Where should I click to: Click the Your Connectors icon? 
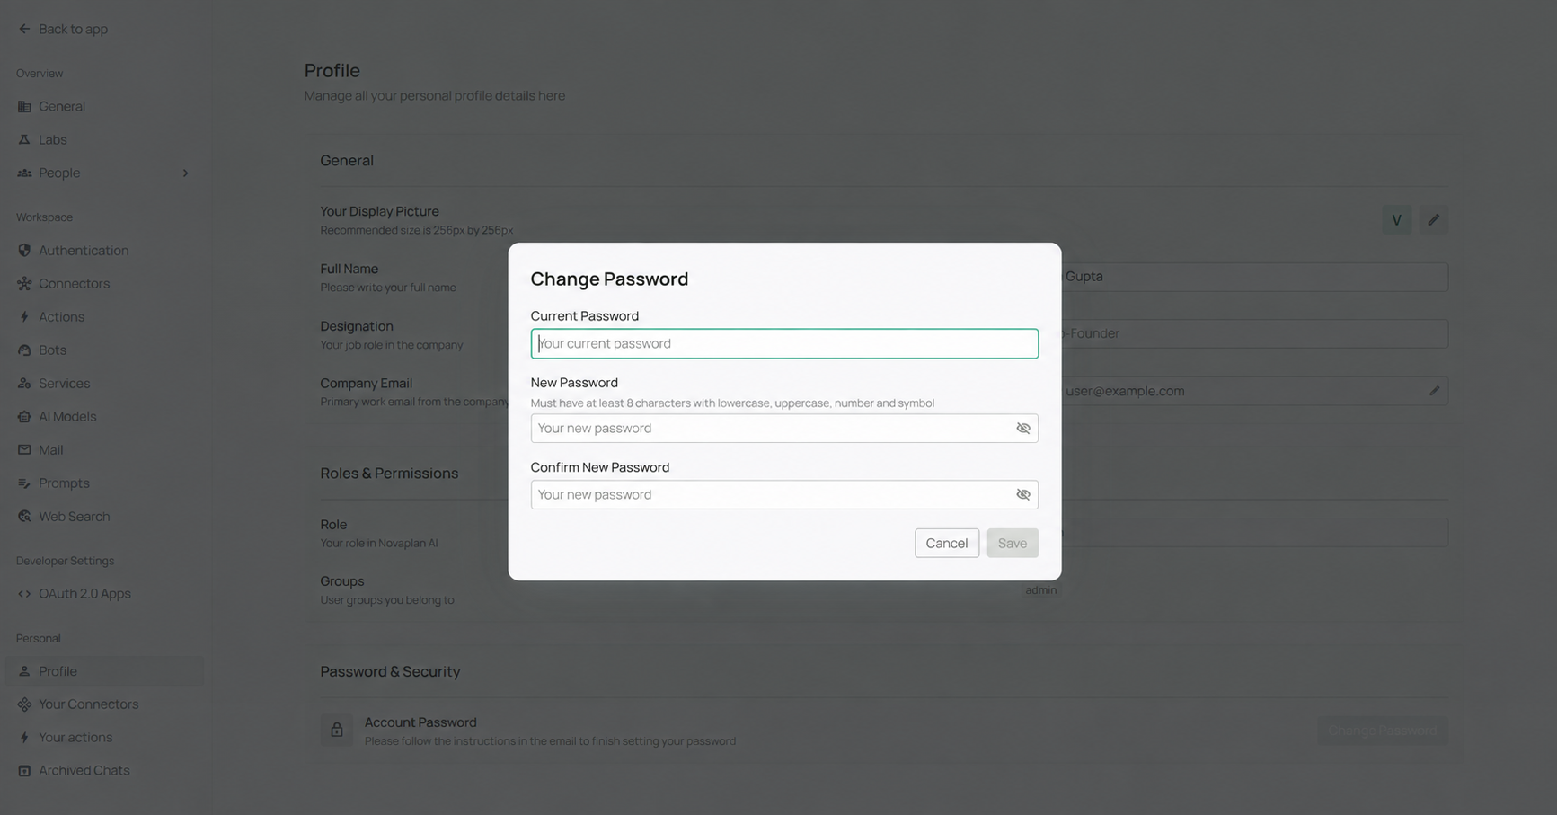pyautogui.click(x=24, y=704)
